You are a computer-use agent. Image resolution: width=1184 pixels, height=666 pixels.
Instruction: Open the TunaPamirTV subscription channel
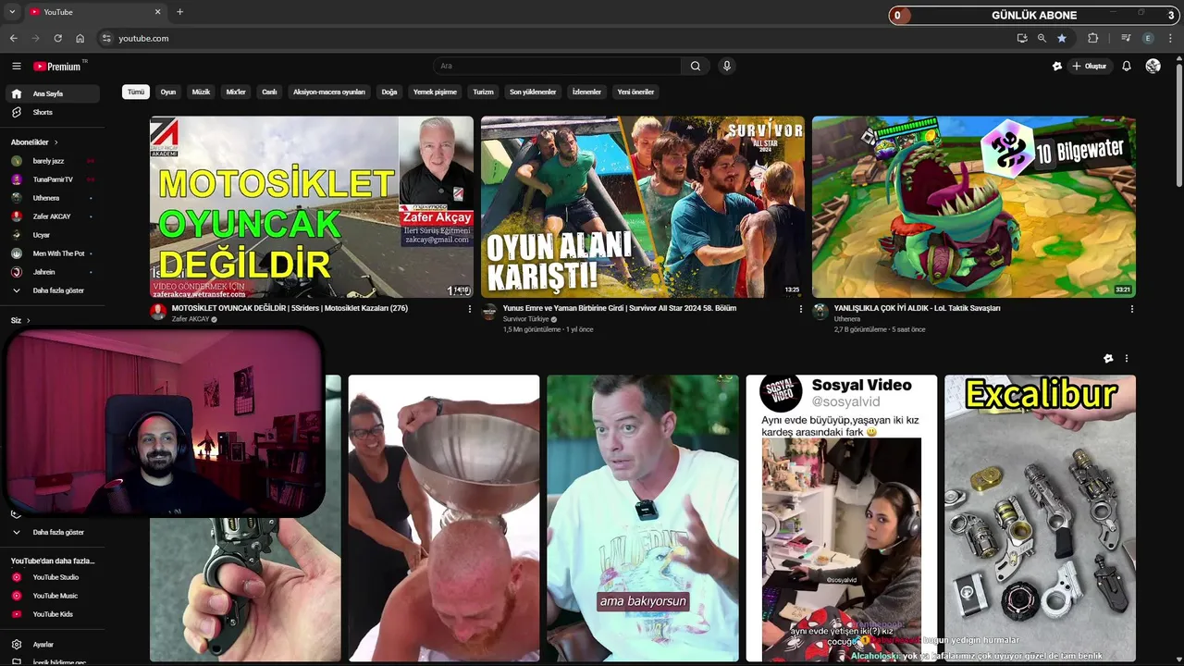[x=52, y=179]
